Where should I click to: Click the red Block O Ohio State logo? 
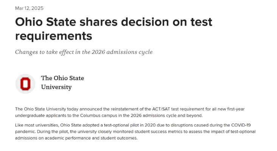25,84
